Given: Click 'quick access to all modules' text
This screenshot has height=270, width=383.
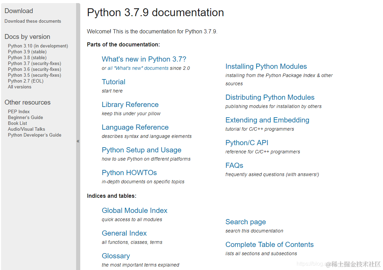Looking at the screenshot, I should (x=132, y=219).
